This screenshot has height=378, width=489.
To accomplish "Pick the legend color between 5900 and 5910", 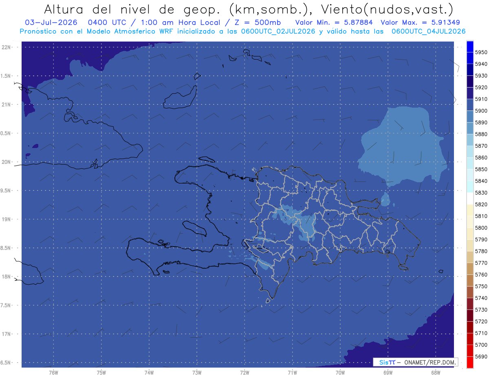I will point(470,105).
